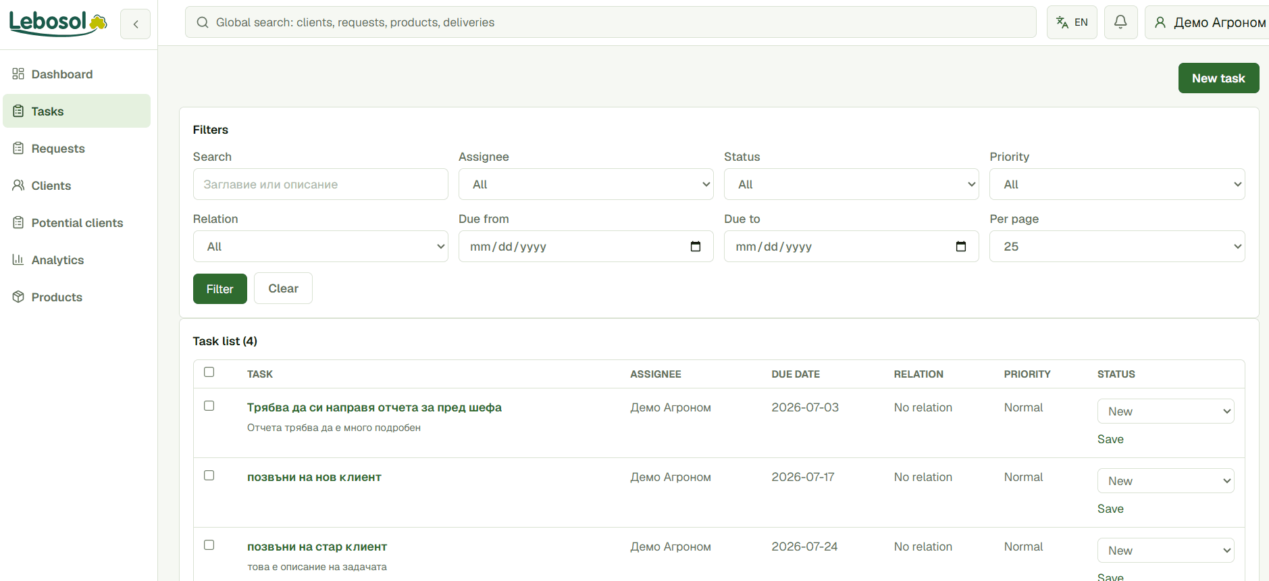Image resolution: width=1269 pixels, height=581 pixels.
Task: Click the Clients people icon
Action: pos(18,185)
